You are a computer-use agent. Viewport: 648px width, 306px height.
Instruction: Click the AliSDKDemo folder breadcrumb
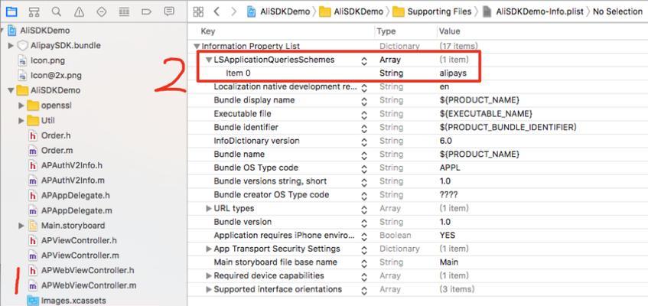click(352, 11)
